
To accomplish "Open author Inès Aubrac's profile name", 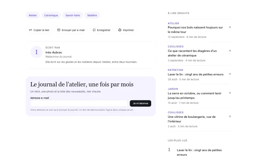I will coord(54,52).
